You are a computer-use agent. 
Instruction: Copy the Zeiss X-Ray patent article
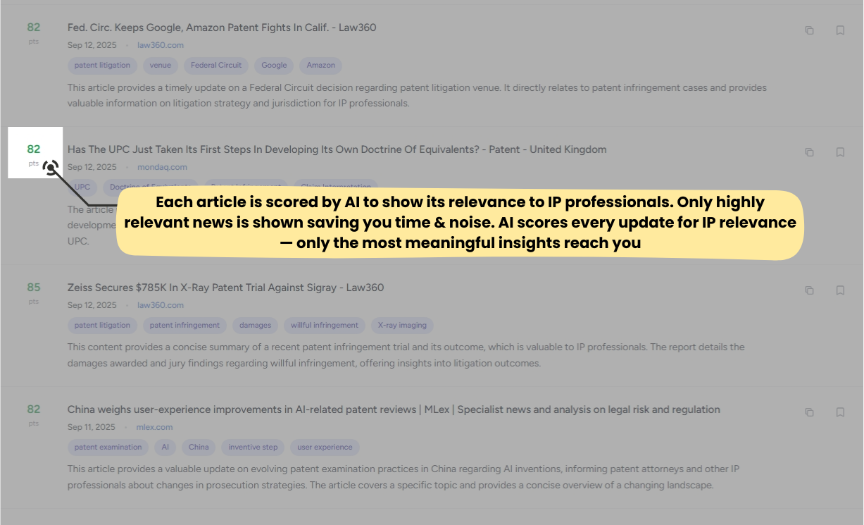click(x=809, y=290)
